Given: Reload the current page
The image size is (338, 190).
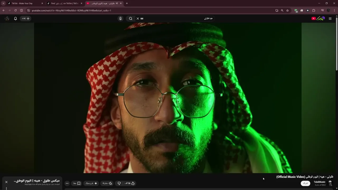Looking at the screenshot, I should pyautogui.click(x=15, y=11).
